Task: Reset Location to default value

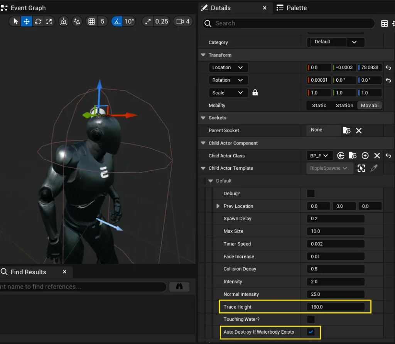Action: (388, 67)
